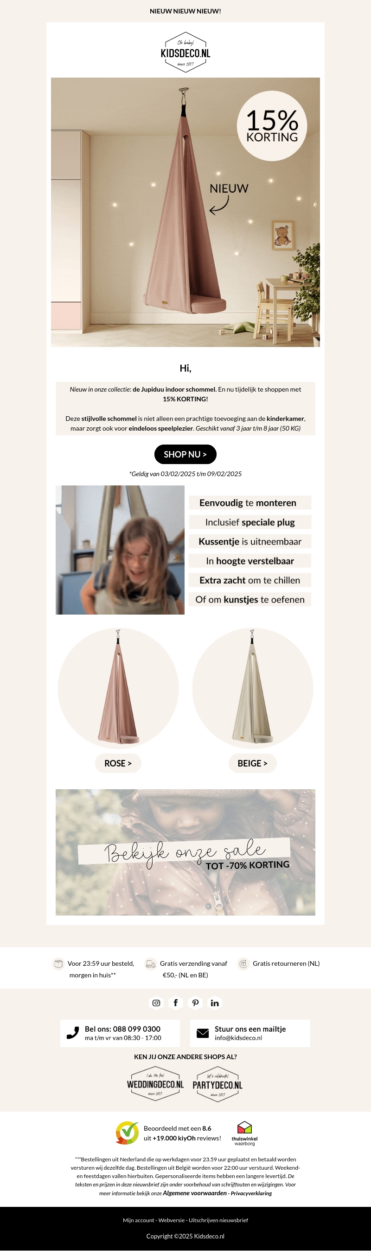Click the kiyOh review checkmark logo
Screen dimensions: 371x1251
[x=127, y=1133]
